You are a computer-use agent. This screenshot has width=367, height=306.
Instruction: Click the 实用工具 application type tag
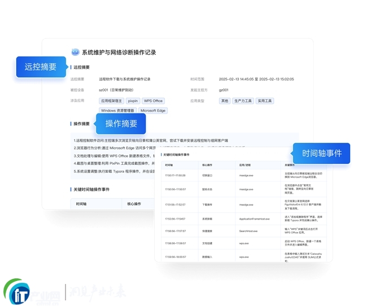point(265,101)
